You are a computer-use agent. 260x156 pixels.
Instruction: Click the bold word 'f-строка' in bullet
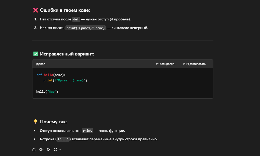(47, 139)
